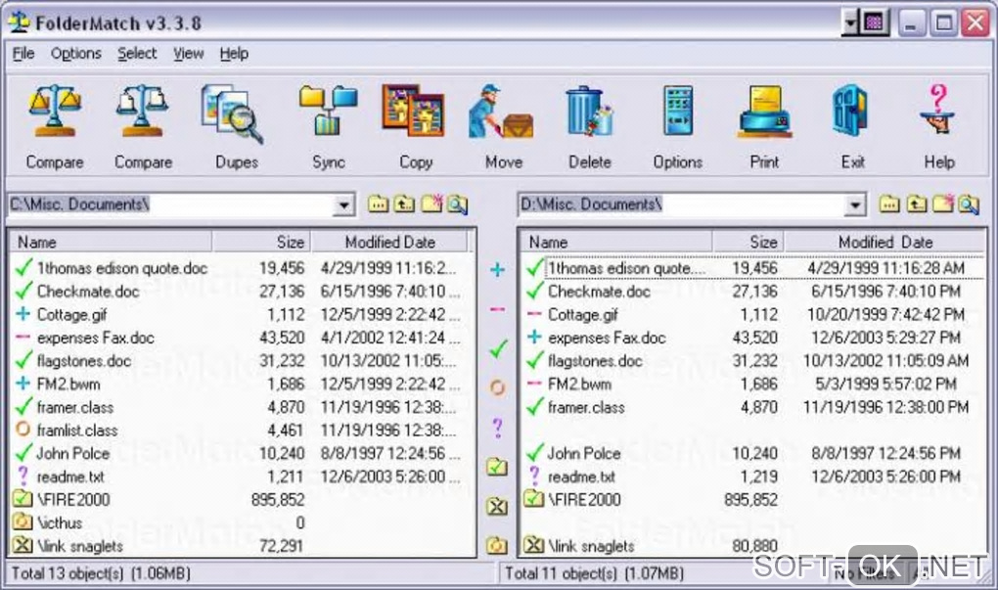The image size is (998, 590).
Task: Open Help from the toolbar
Action: 939,126
